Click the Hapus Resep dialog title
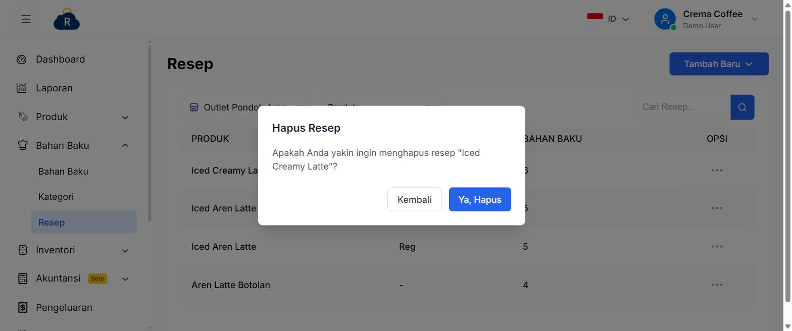The width and height of the screenshot is (792, 331). 306,128
